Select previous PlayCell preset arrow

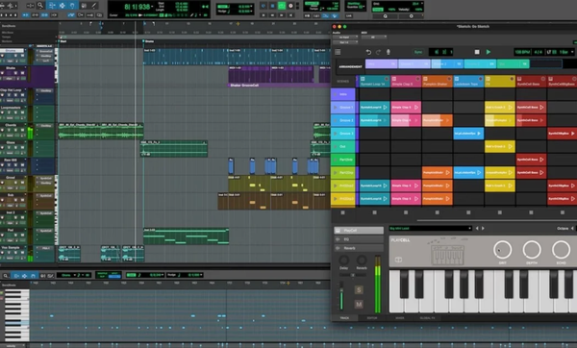477,229
